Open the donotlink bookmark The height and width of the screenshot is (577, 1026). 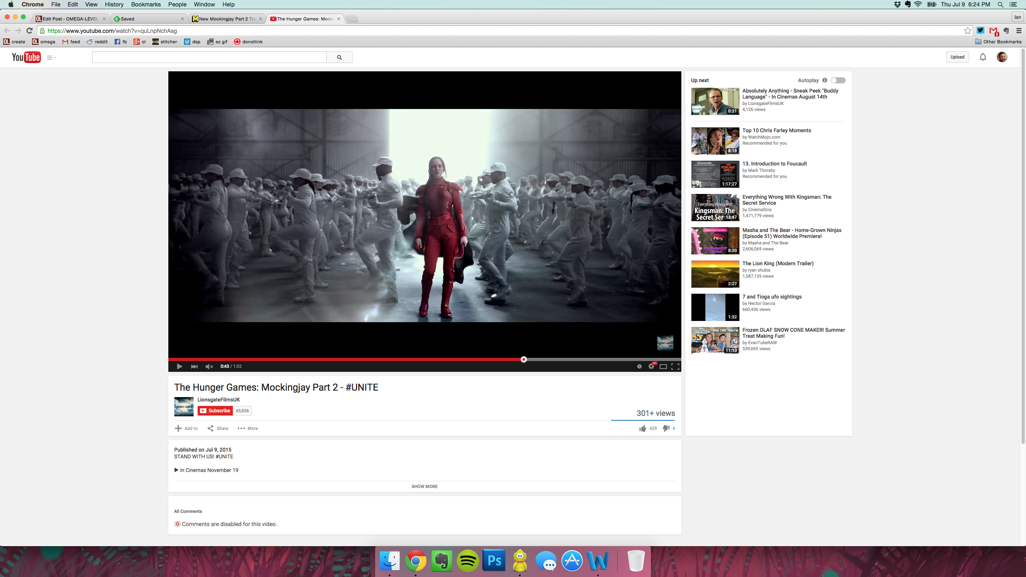pyautogui.click(x=248, y=42)
